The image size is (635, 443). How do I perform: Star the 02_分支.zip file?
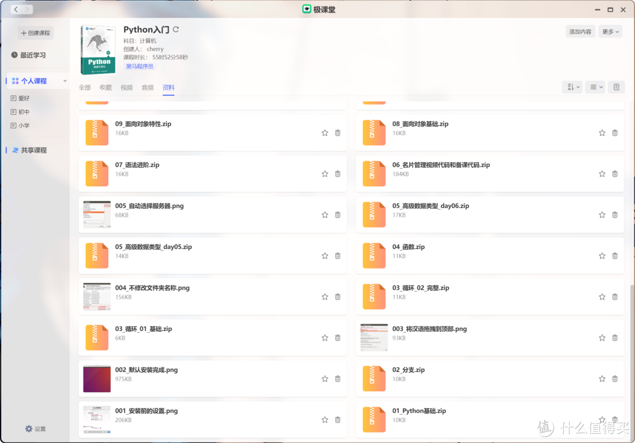tap(602, 379)
